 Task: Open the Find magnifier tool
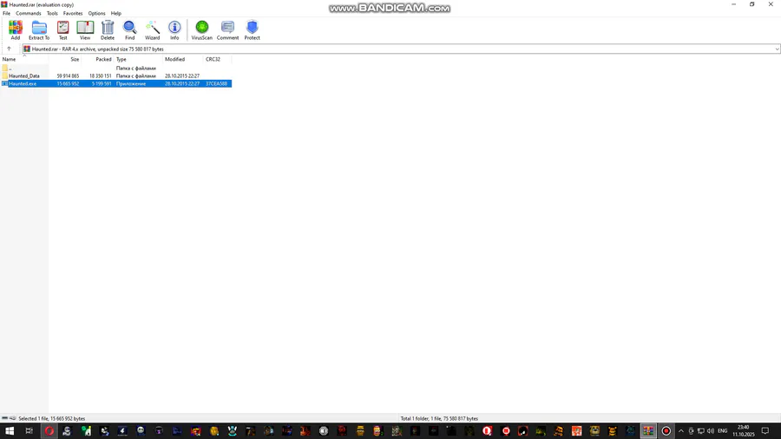(x=129, y=29)
